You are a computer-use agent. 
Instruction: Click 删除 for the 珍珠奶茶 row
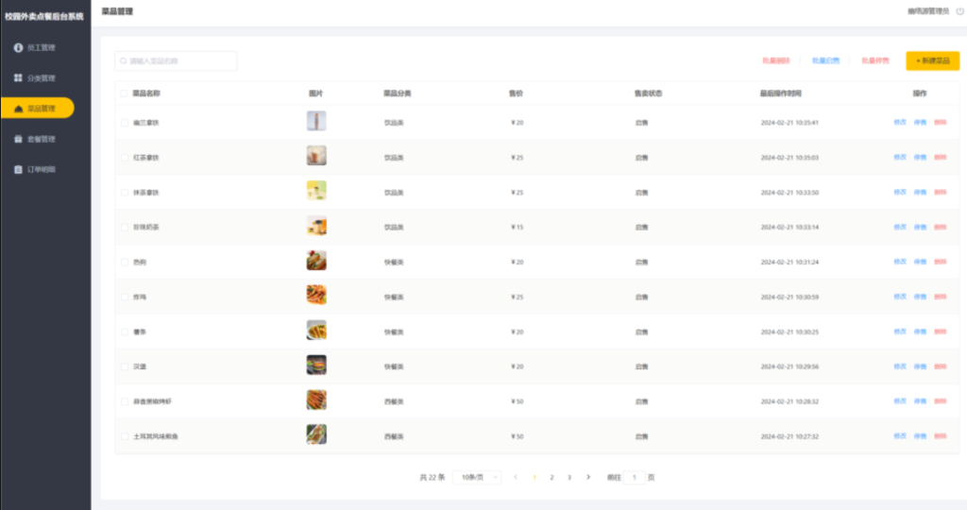pos(940,227)
